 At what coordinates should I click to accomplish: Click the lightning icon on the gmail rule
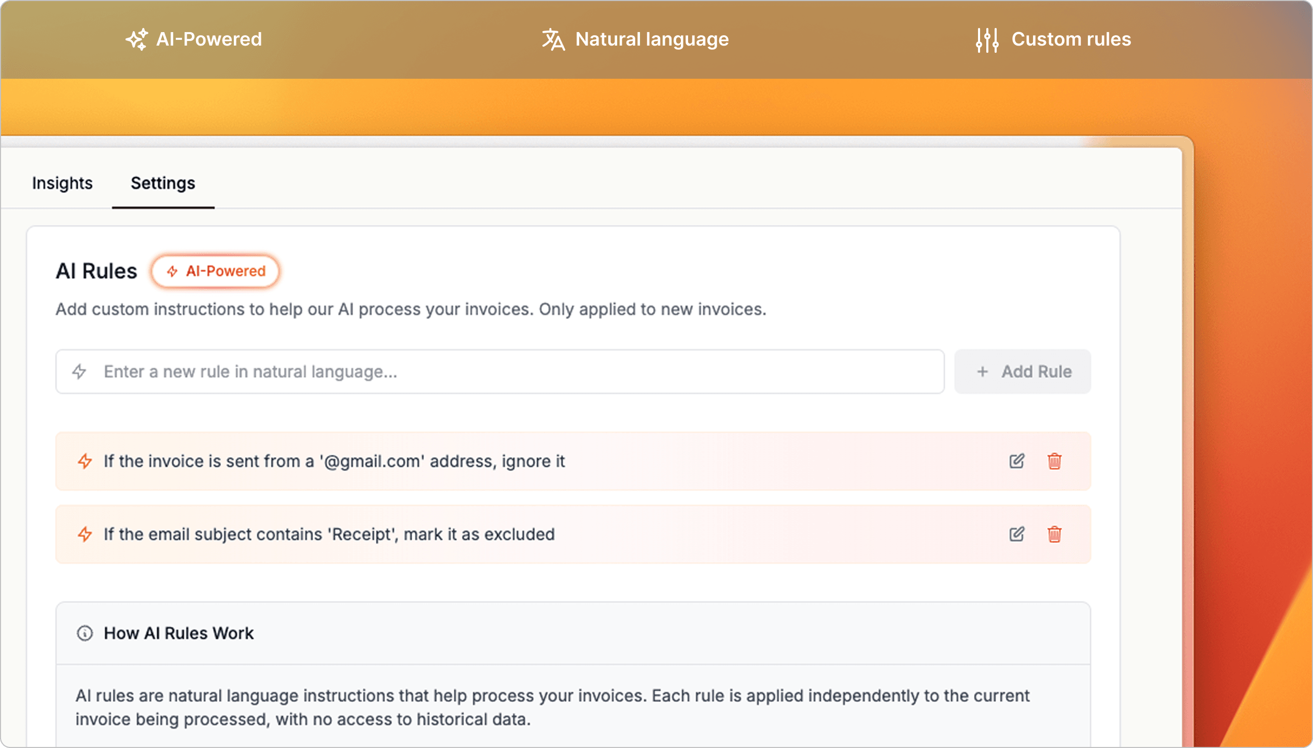click(85, 461)
